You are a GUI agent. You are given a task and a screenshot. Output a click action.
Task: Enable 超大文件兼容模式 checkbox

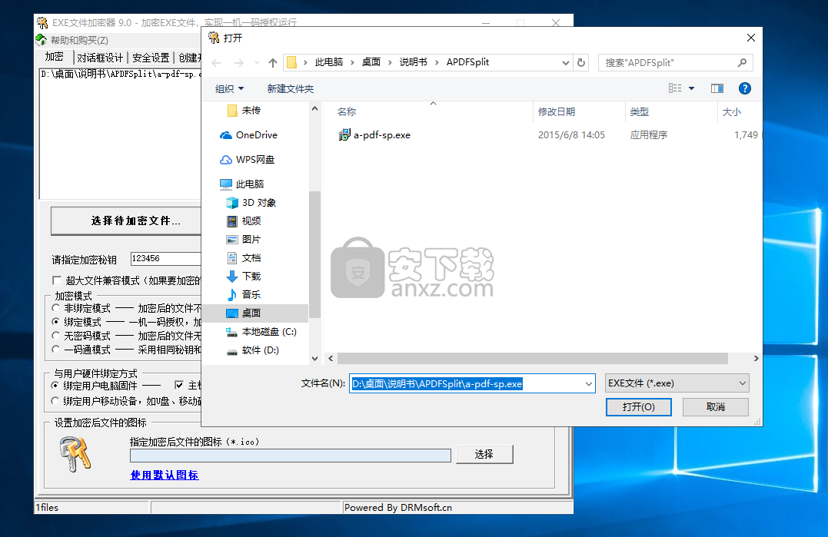pyautogui.click(x=56, y=280)
